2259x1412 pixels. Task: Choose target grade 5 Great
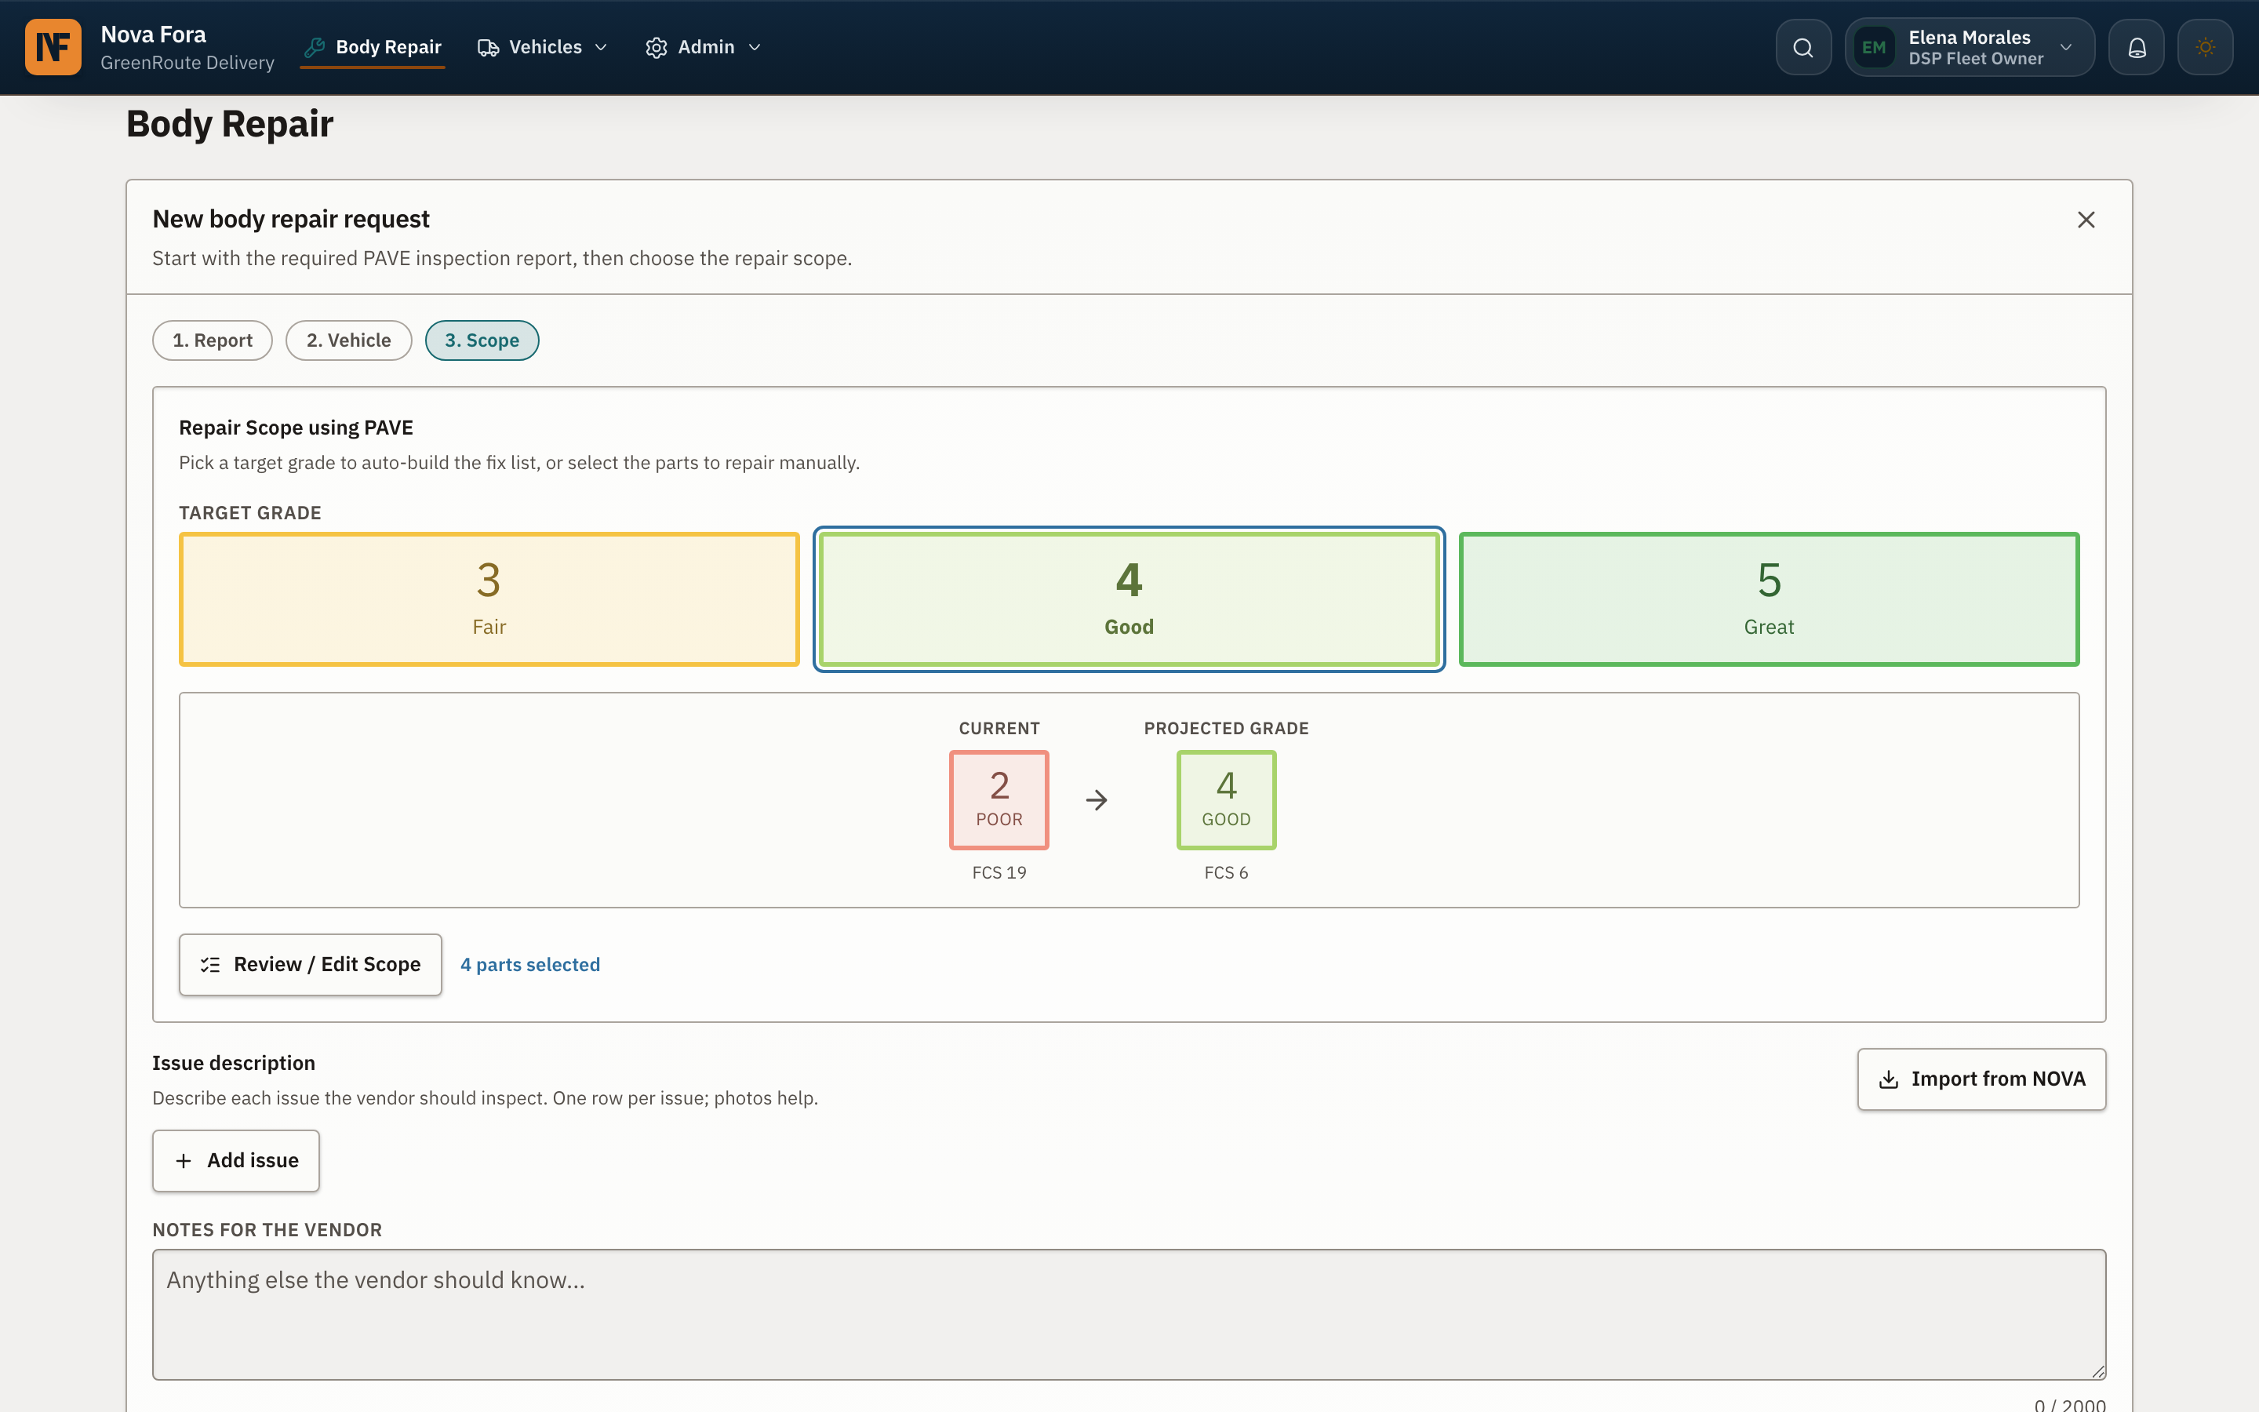[1769, 599]
